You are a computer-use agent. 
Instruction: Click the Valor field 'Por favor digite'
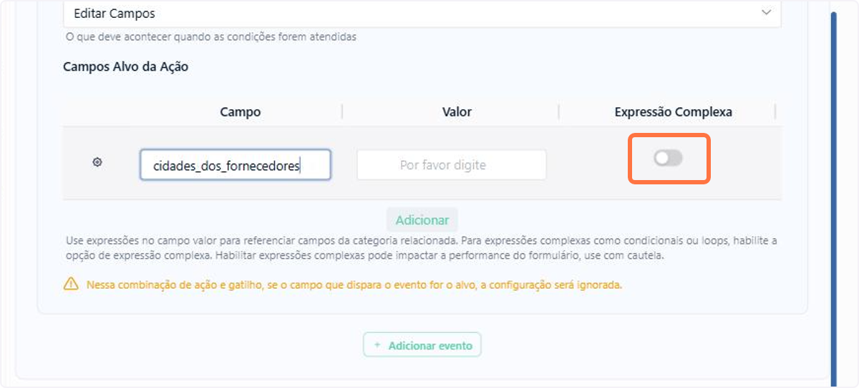point(452,165)
